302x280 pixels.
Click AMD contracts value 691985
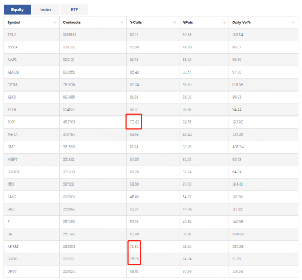(x=69, y=97)
